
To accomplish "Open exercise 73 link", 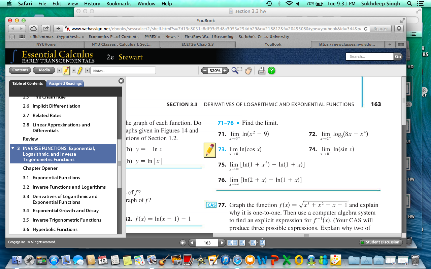I will pyautogui.click(x=222, y=149).
